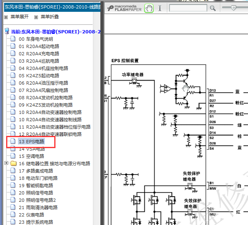Click the Macromedia FlashPaper logo
248x225 pixels.
click(124, 8)
